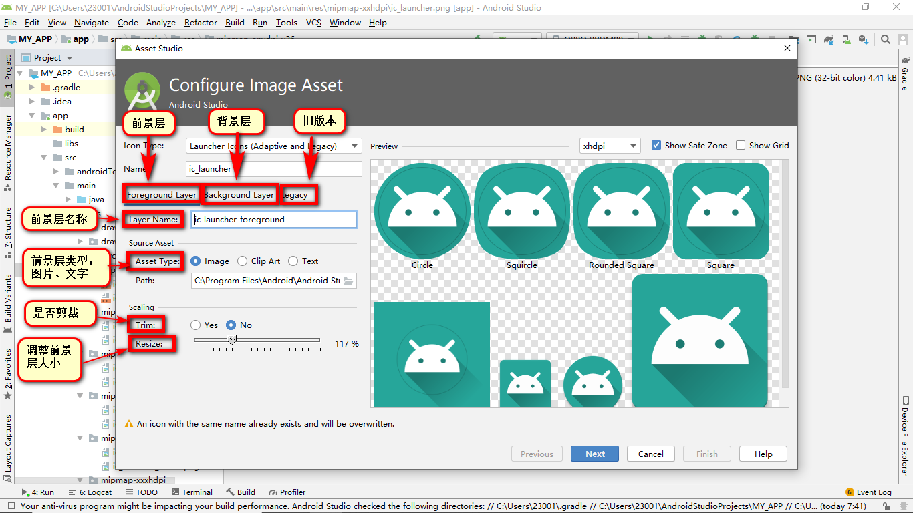Expand the build folder

(x=44, y=130)
